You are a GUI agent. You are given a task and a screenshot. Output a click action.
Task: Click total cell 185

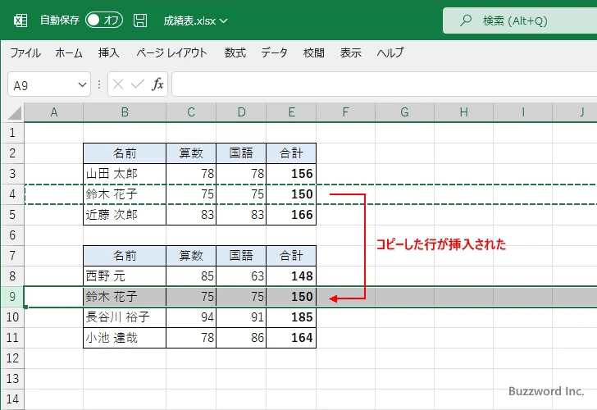291,317
